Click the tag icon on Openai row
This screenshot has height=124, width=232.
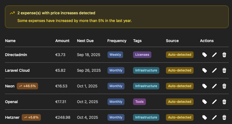(204, 102)
